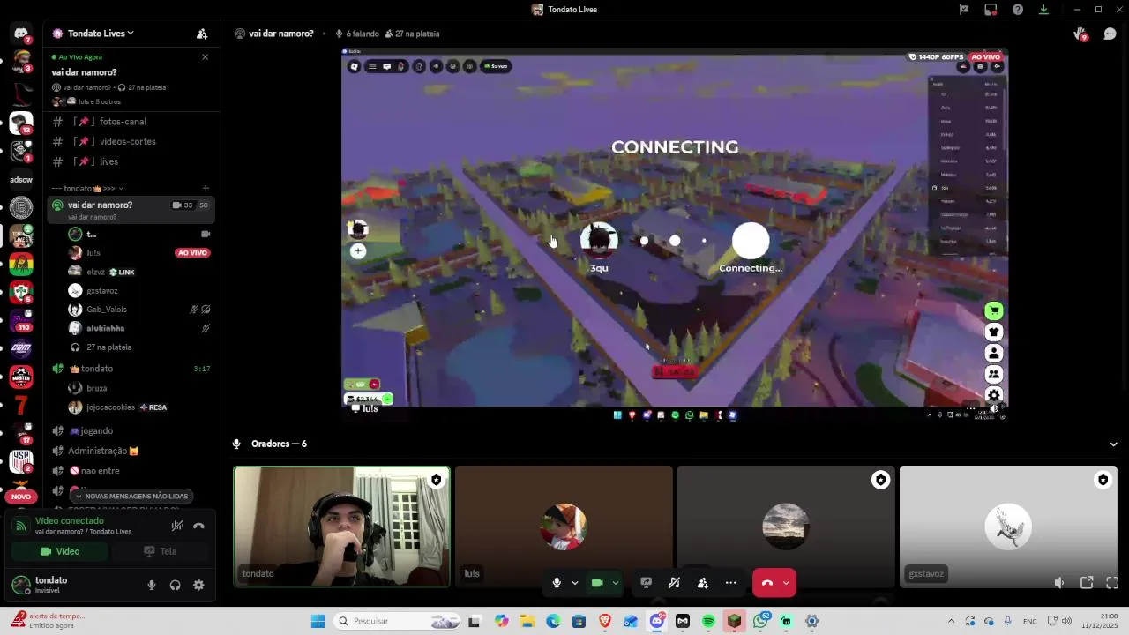Toggle noise suppression in call bar
Viewport: 1129px width, 635px height.
tap(674, 583)
